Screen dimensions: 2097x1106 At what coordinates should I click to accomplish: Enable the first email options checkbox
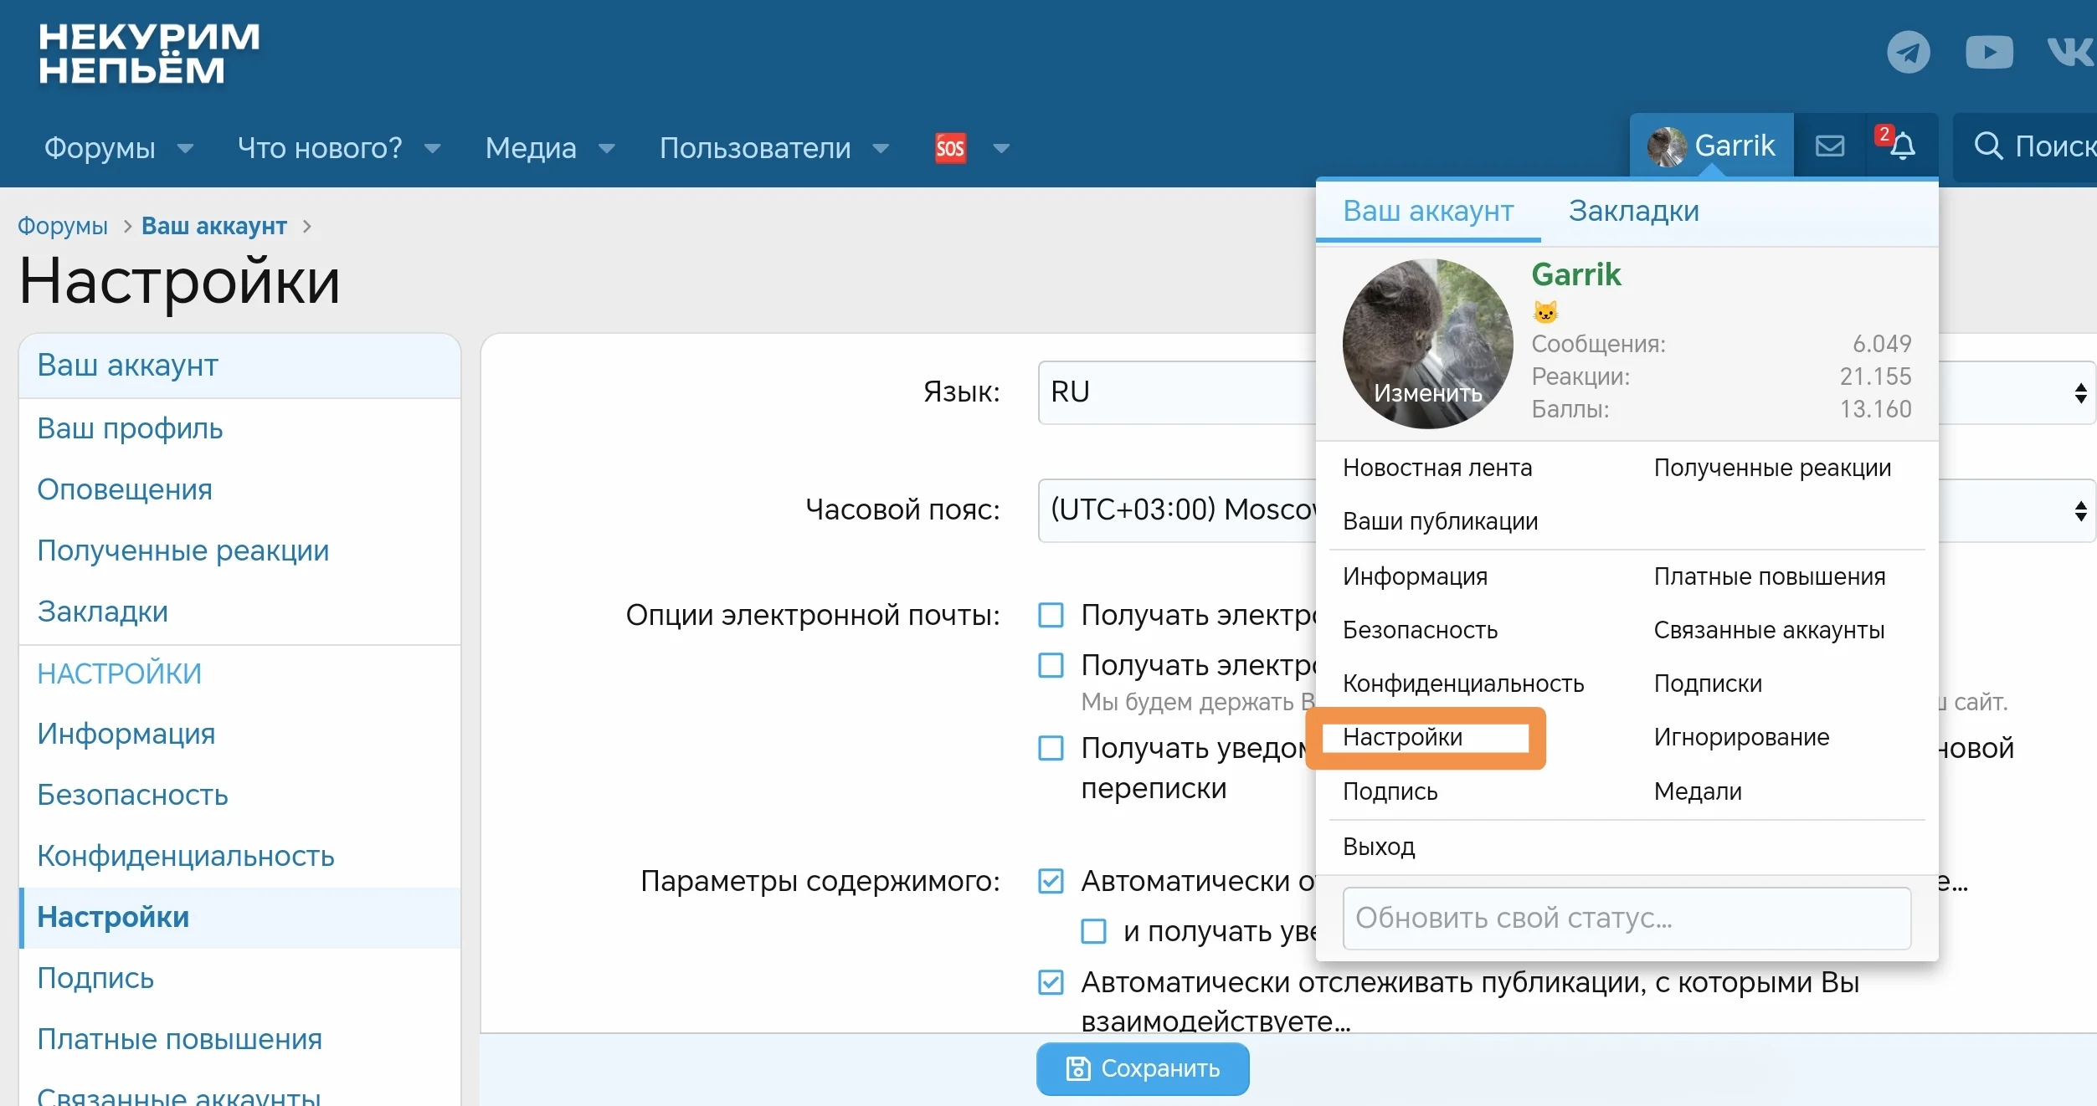tap(1050, 615)
